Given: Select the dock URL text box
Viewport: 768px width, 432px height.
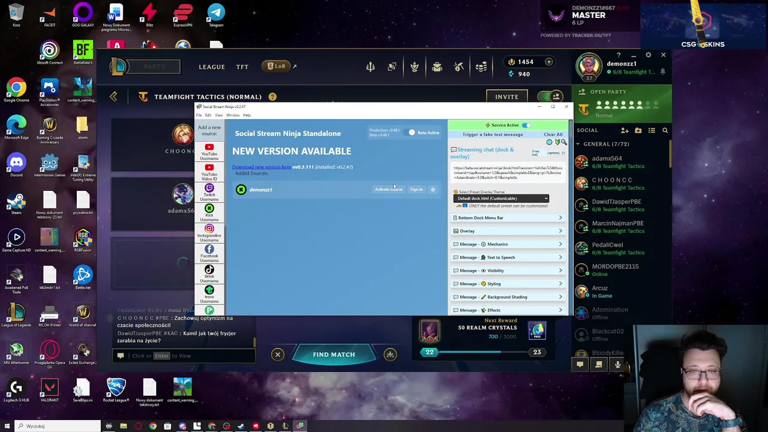Looking at the screenshot, I should (508, 173).
